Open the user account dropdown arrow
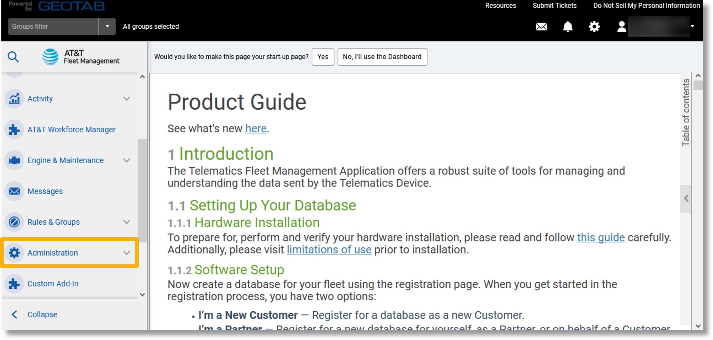The image size is (713, 340). (692, 26)
